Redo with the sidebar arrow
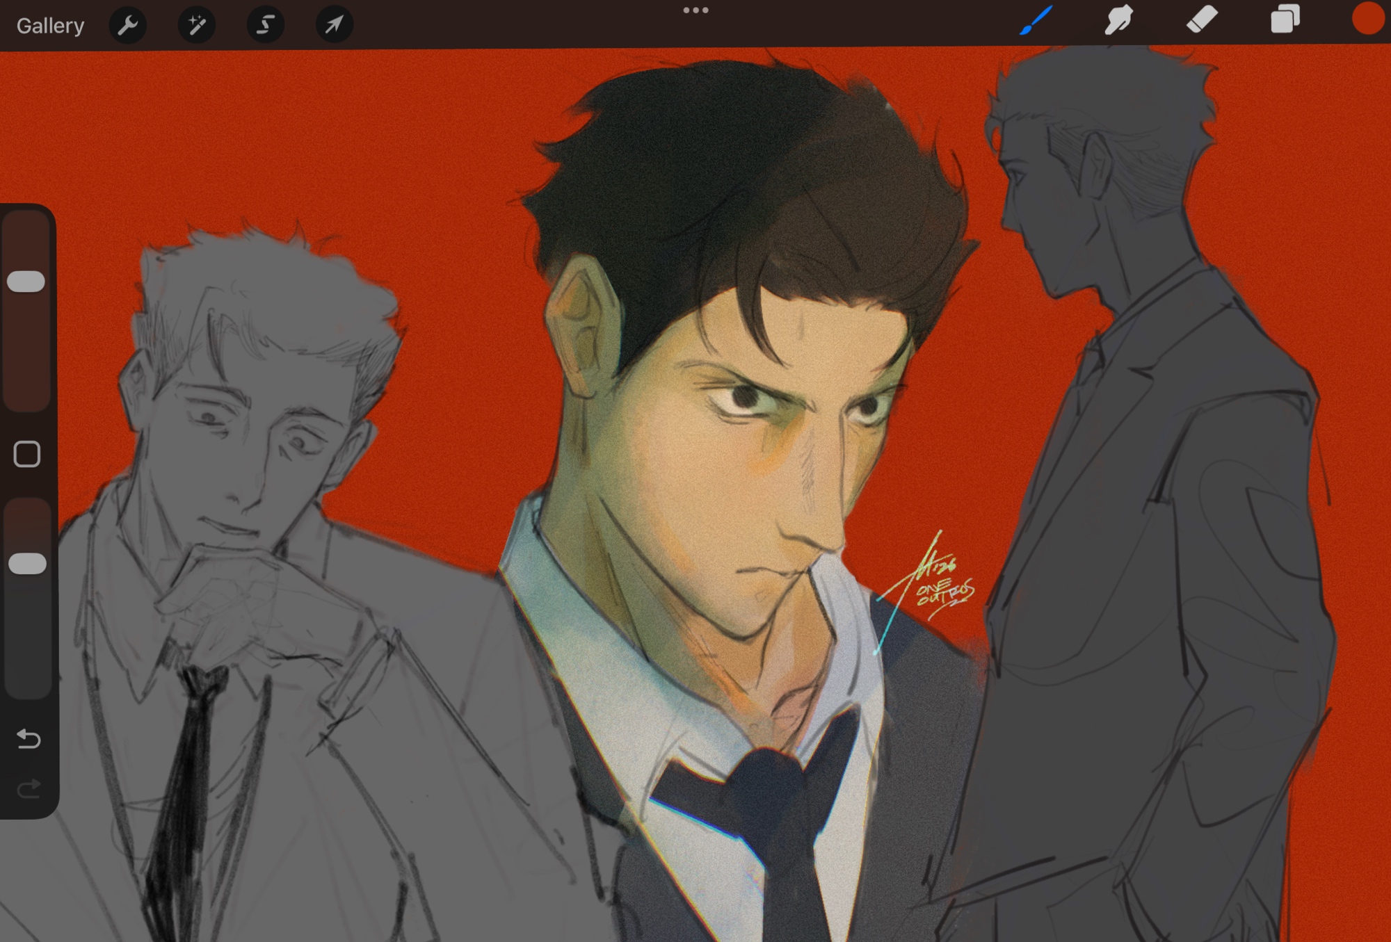1391x942 pixels. [29, 788]
